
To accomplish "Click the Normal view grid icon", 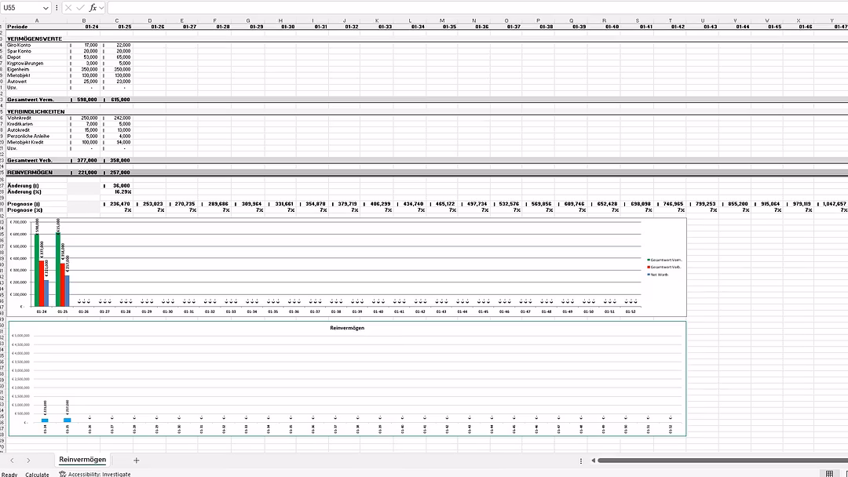I will click(829, 474).
